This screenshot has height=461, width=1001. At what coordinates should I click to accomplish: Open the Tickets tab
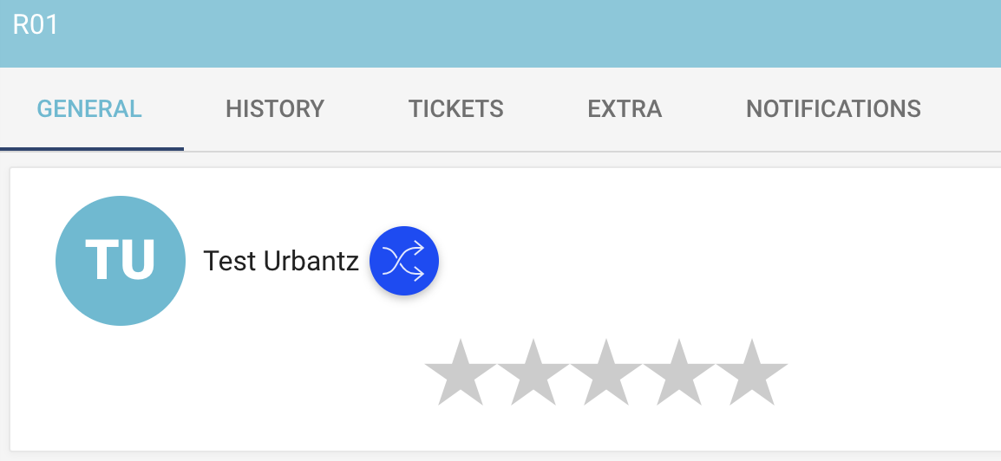pos(455,109)
